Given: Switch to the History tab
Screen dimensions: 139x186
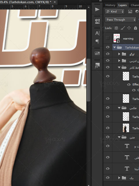Looking at the screenshot, I should coord(110,5).
